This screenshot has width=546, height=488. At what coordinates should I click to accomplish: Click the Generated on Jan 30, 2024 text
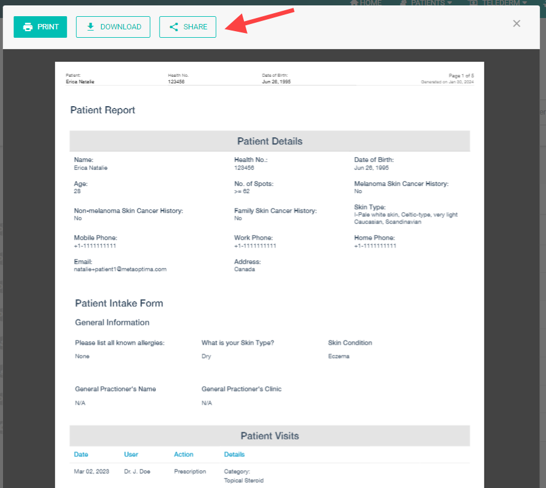pos(447,82)
